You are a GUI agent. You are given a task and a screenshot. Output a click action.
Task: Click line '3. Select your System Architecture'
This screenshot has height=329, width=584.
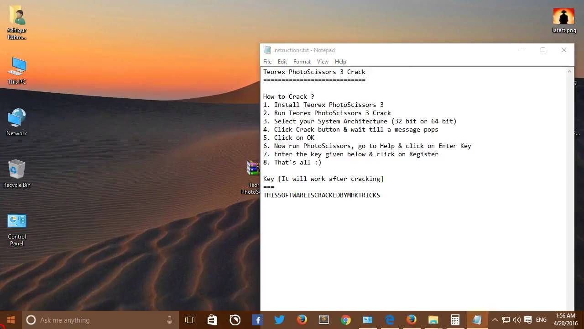tap(360, 121)
